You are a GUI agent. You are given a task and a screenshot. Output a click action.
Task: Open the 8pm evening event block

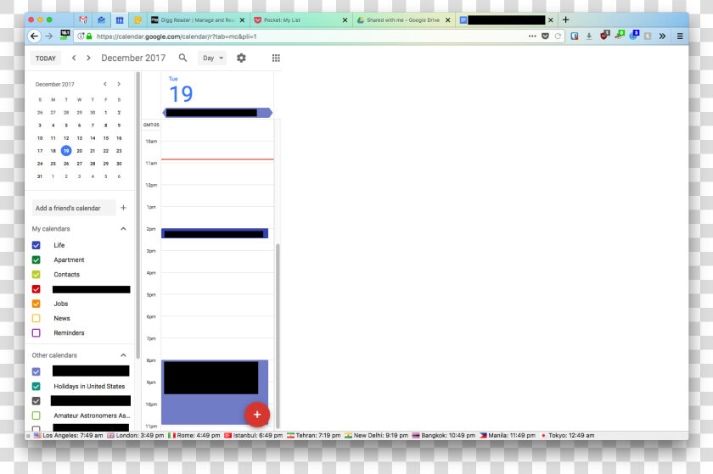pyautogui.click(x=215, y=393)
